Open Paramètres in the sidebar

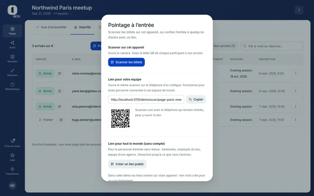pos(12,171)
